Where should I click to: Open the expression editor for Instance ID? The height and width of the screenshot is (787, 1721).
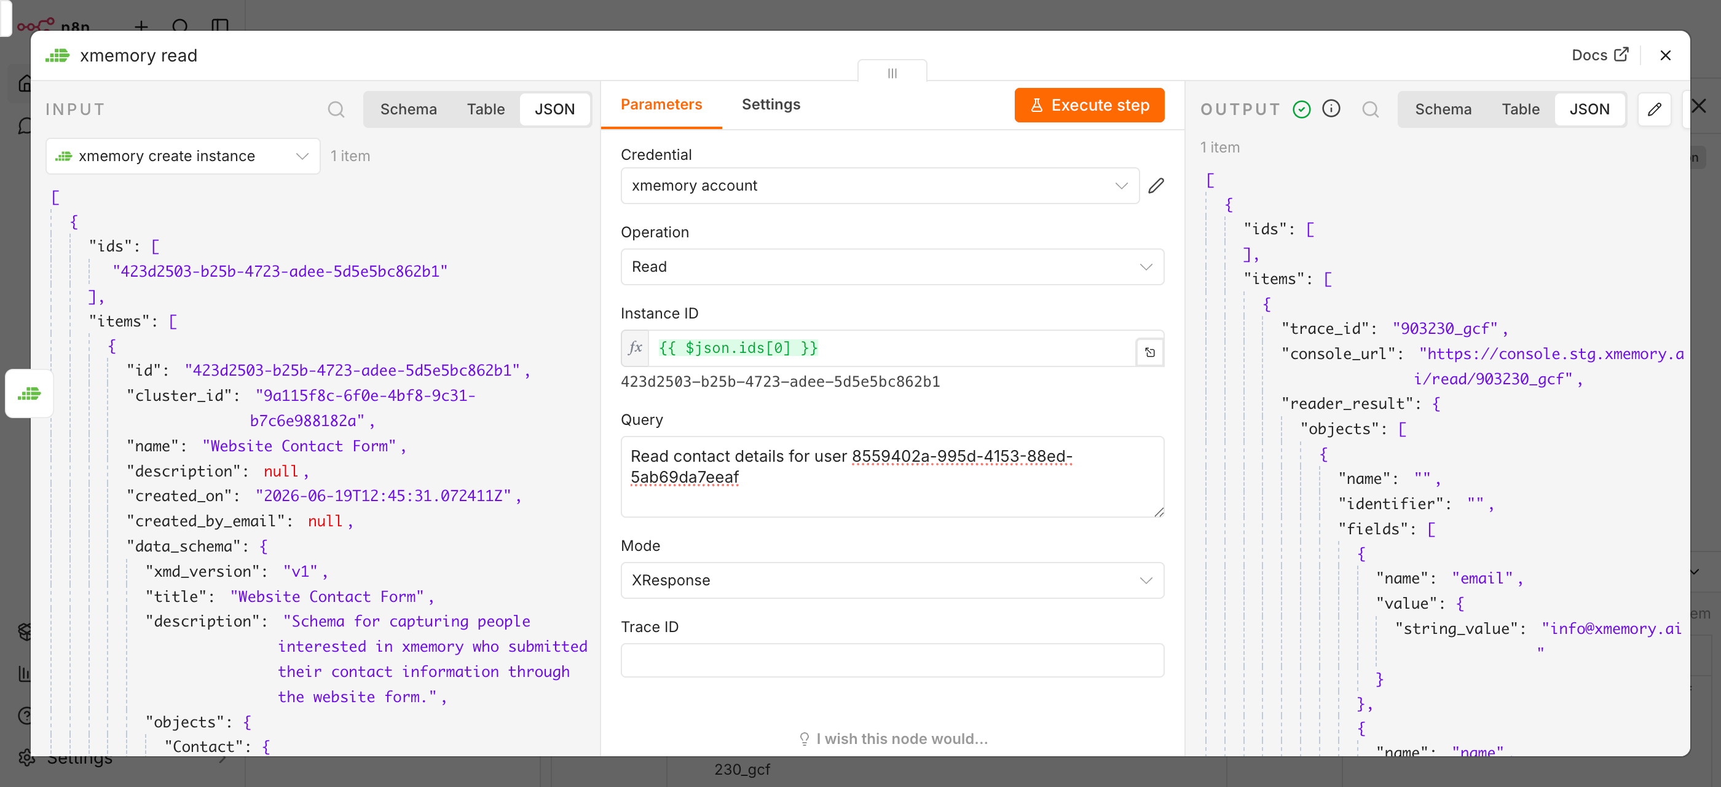coord(1150,352)
